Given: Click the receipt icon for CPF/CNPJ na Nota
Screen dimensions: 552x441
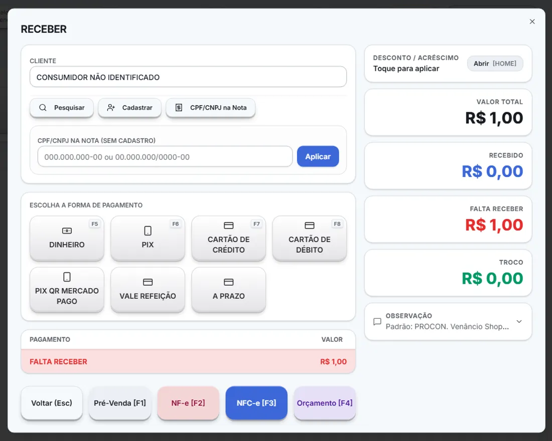Looking at the screenshot, I should point(179,108).
